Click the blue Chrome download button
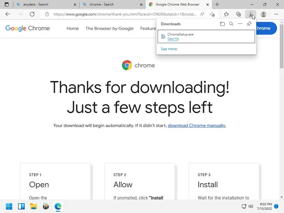 [266, 28]
